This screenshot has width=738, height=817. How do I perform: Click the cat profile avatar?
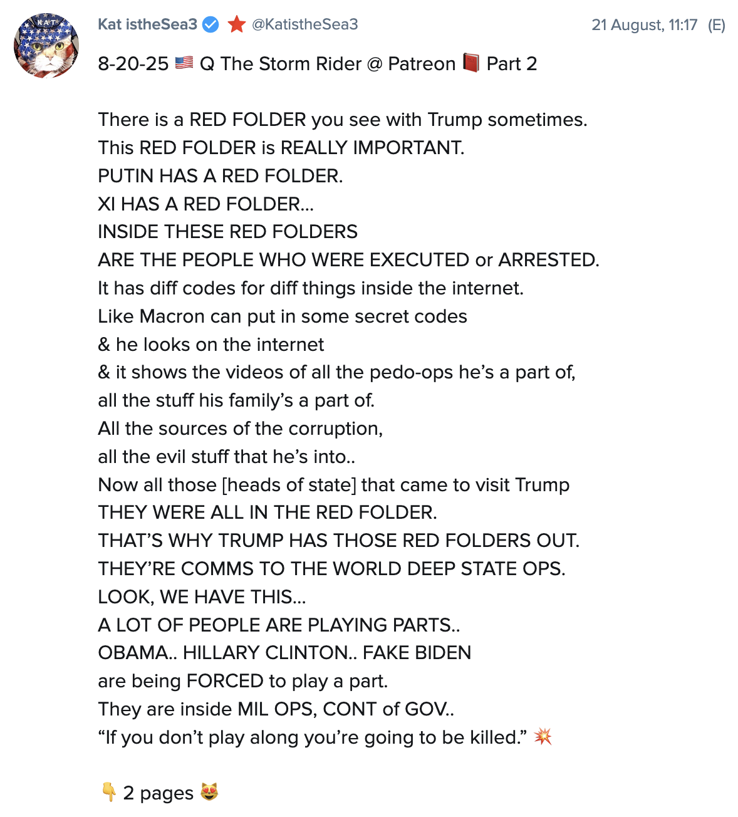tap(46, 46)
